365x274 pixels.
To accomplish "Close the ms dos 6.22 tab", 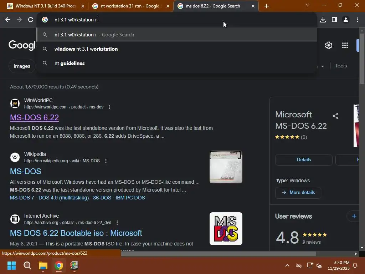I will pos(253,6).
